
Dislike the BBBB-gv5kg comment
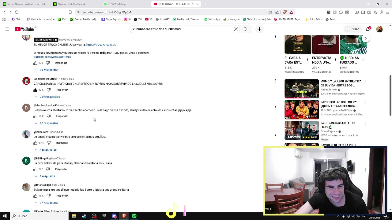48,169
